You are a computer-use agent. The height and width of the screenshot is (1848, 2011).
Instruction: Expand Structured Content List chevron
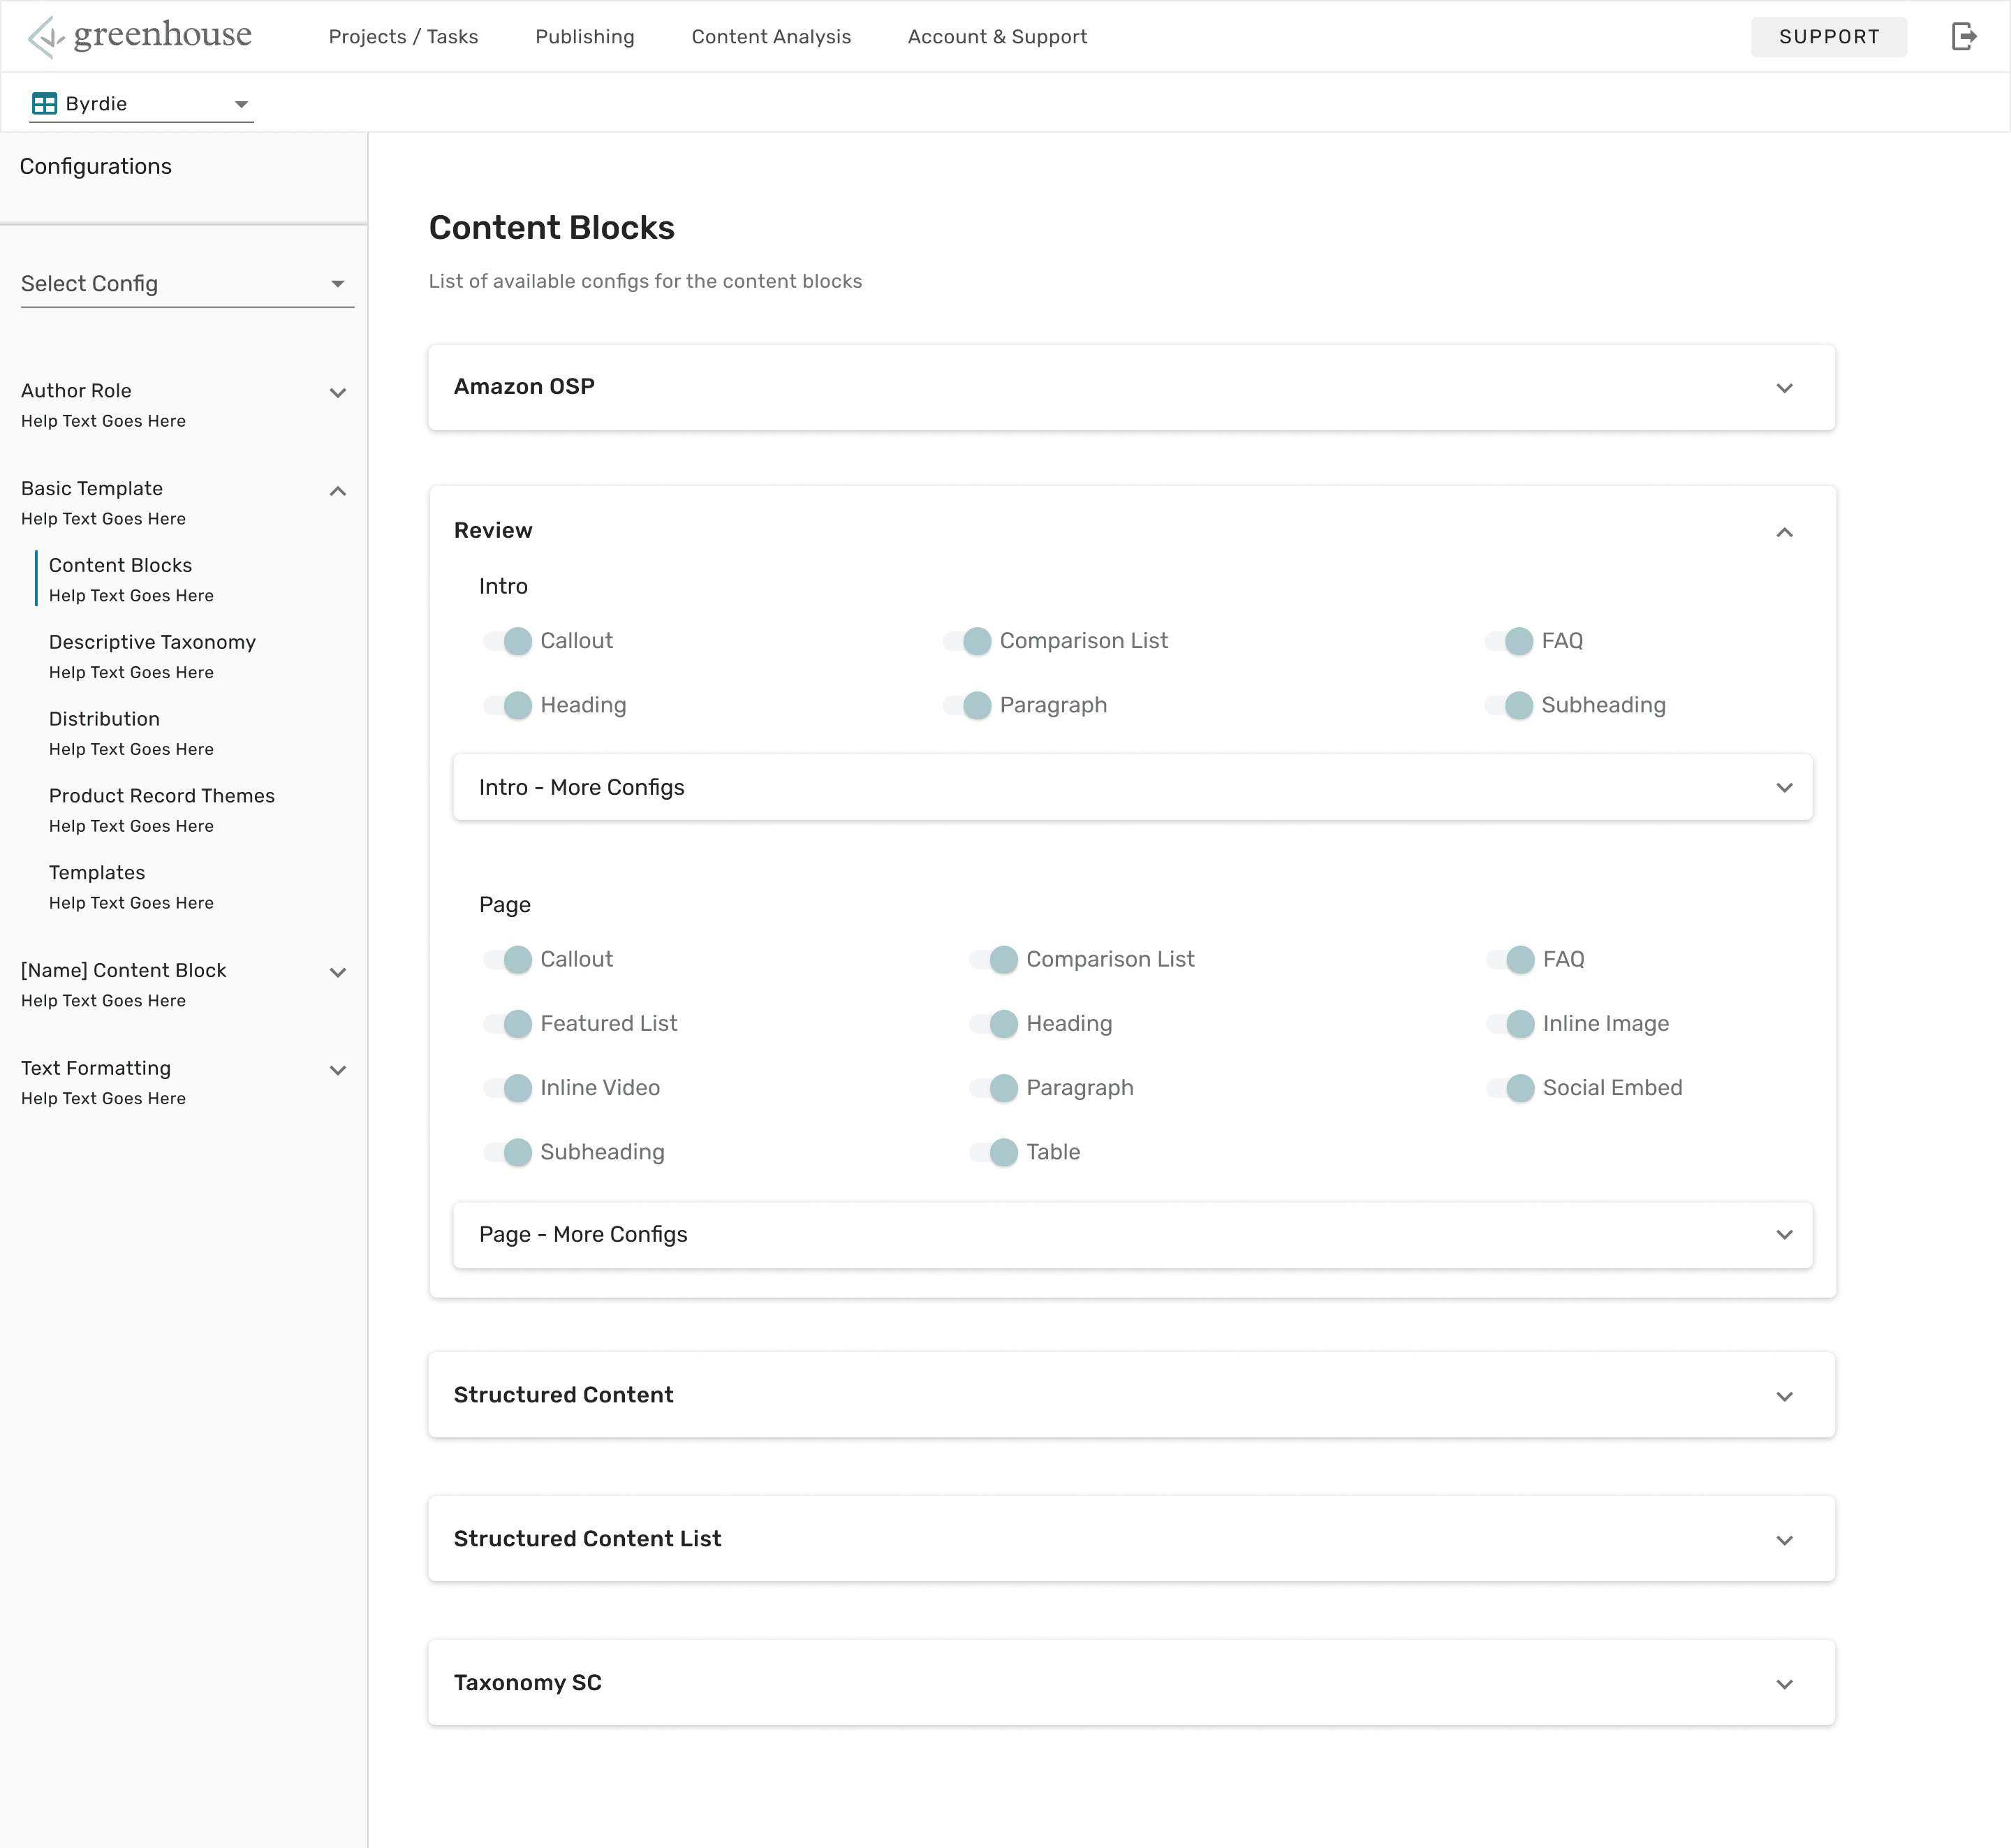point(1784,1540)
